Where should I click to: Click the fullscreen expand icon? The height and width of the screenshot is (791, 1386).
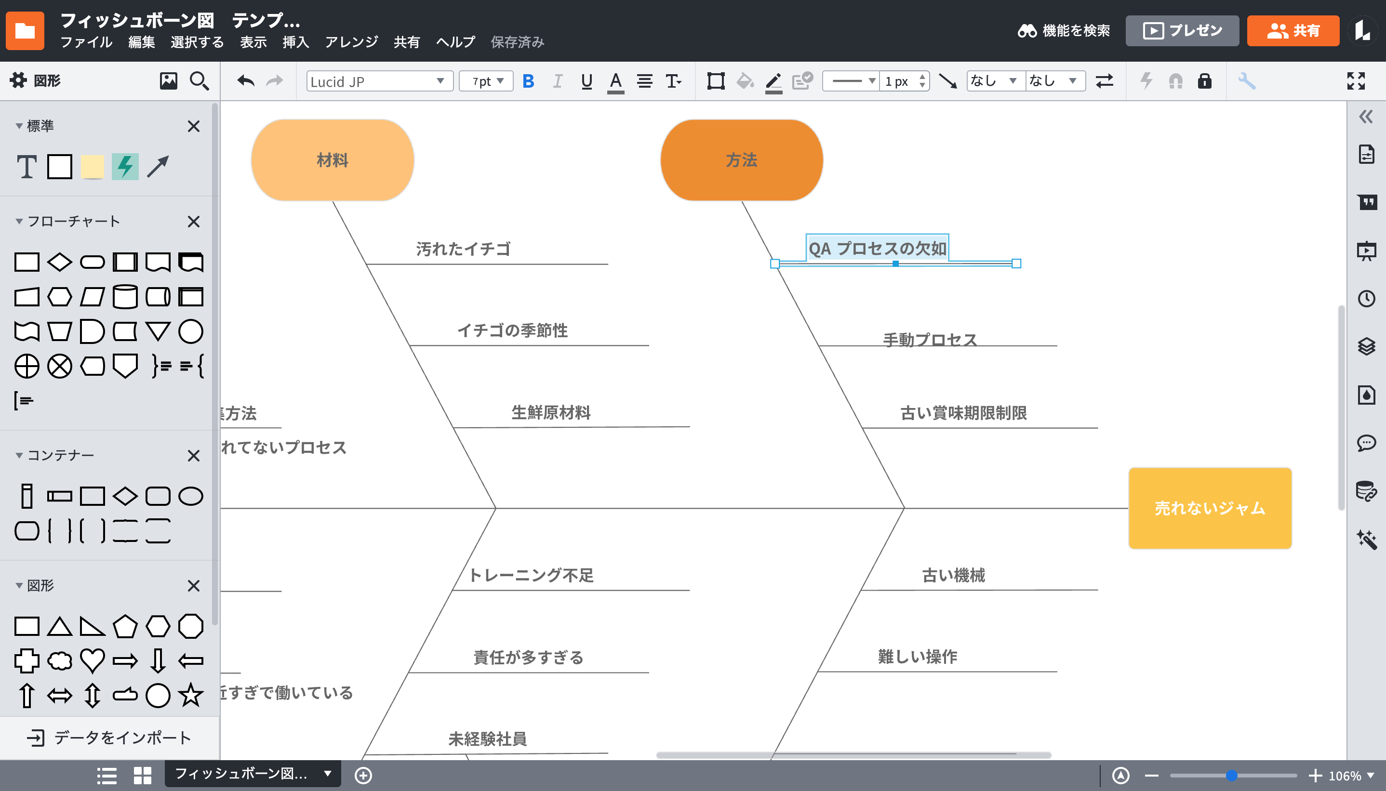(x=1356, y=81)
